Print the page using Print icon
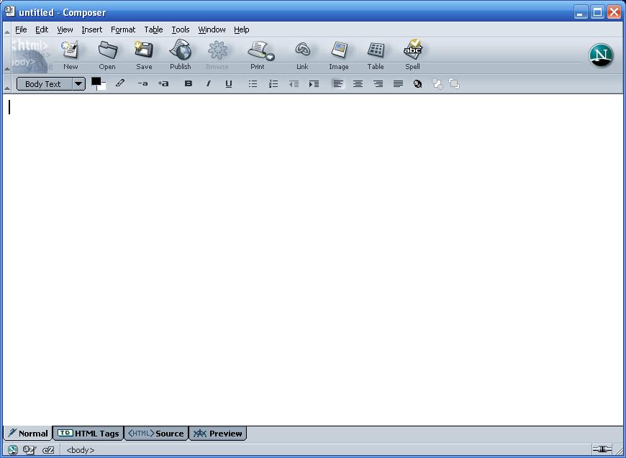Image resolution: width=626 pixels, height=458 pixels. 258,55
